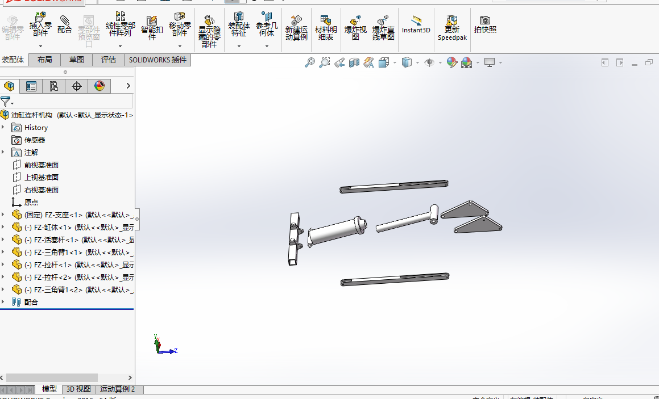Open PropertyManager tab icon
Image resolution: width=659 pixels, height=399 pixels.
(x=31, y=86)
